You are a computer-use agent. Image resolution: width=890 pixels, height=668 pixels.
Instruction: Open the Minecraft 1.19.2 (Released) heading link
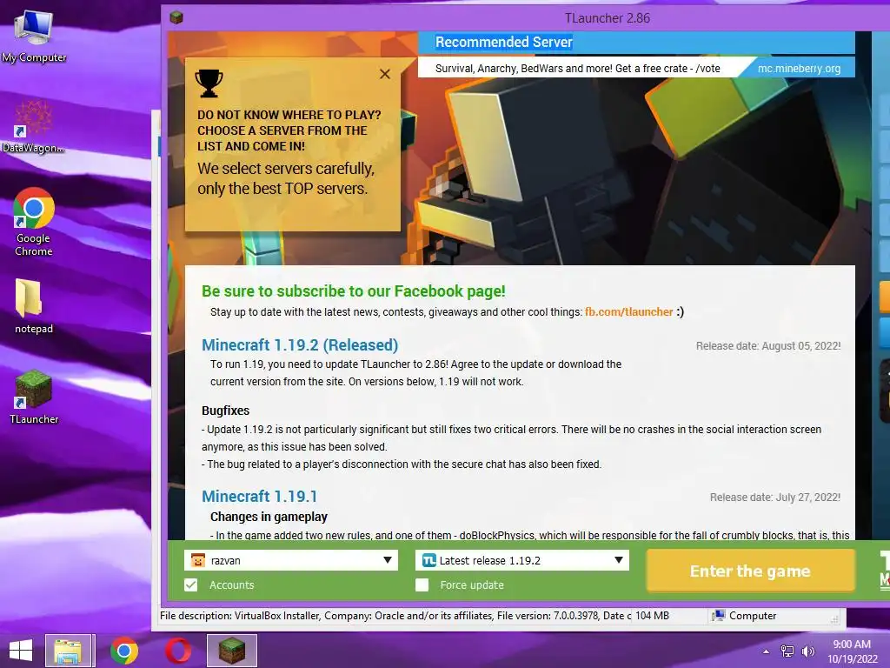click(x=300, y=344)
